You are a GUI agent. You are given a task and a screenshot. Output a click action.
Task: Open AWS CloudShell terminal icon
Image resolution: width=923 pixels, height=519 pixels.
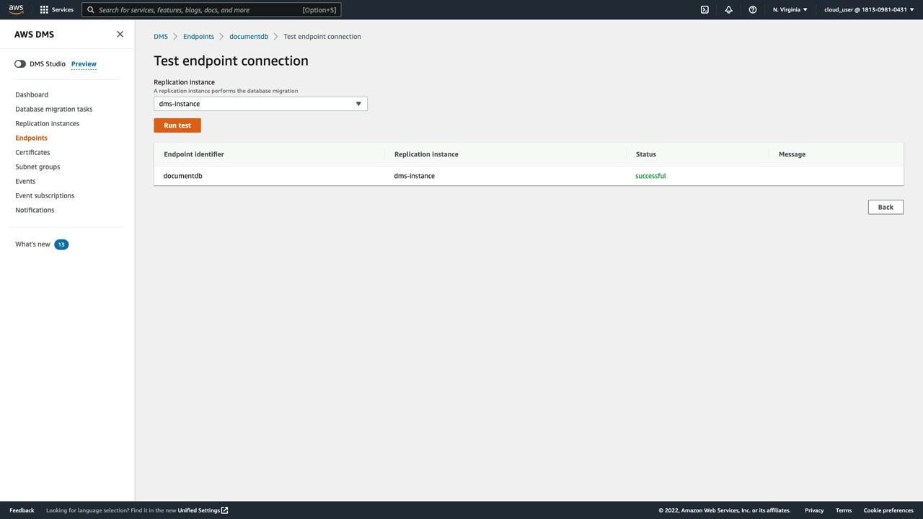705,9
